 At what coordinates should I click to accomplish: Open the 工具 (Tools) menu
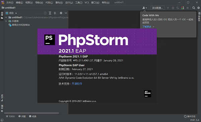tap(79, 3)
